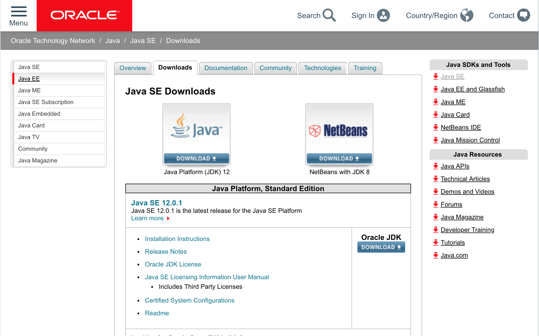Click the Contact chat bubble icon
The width and height of the screenshot is (539, 336).
[523, 15]
